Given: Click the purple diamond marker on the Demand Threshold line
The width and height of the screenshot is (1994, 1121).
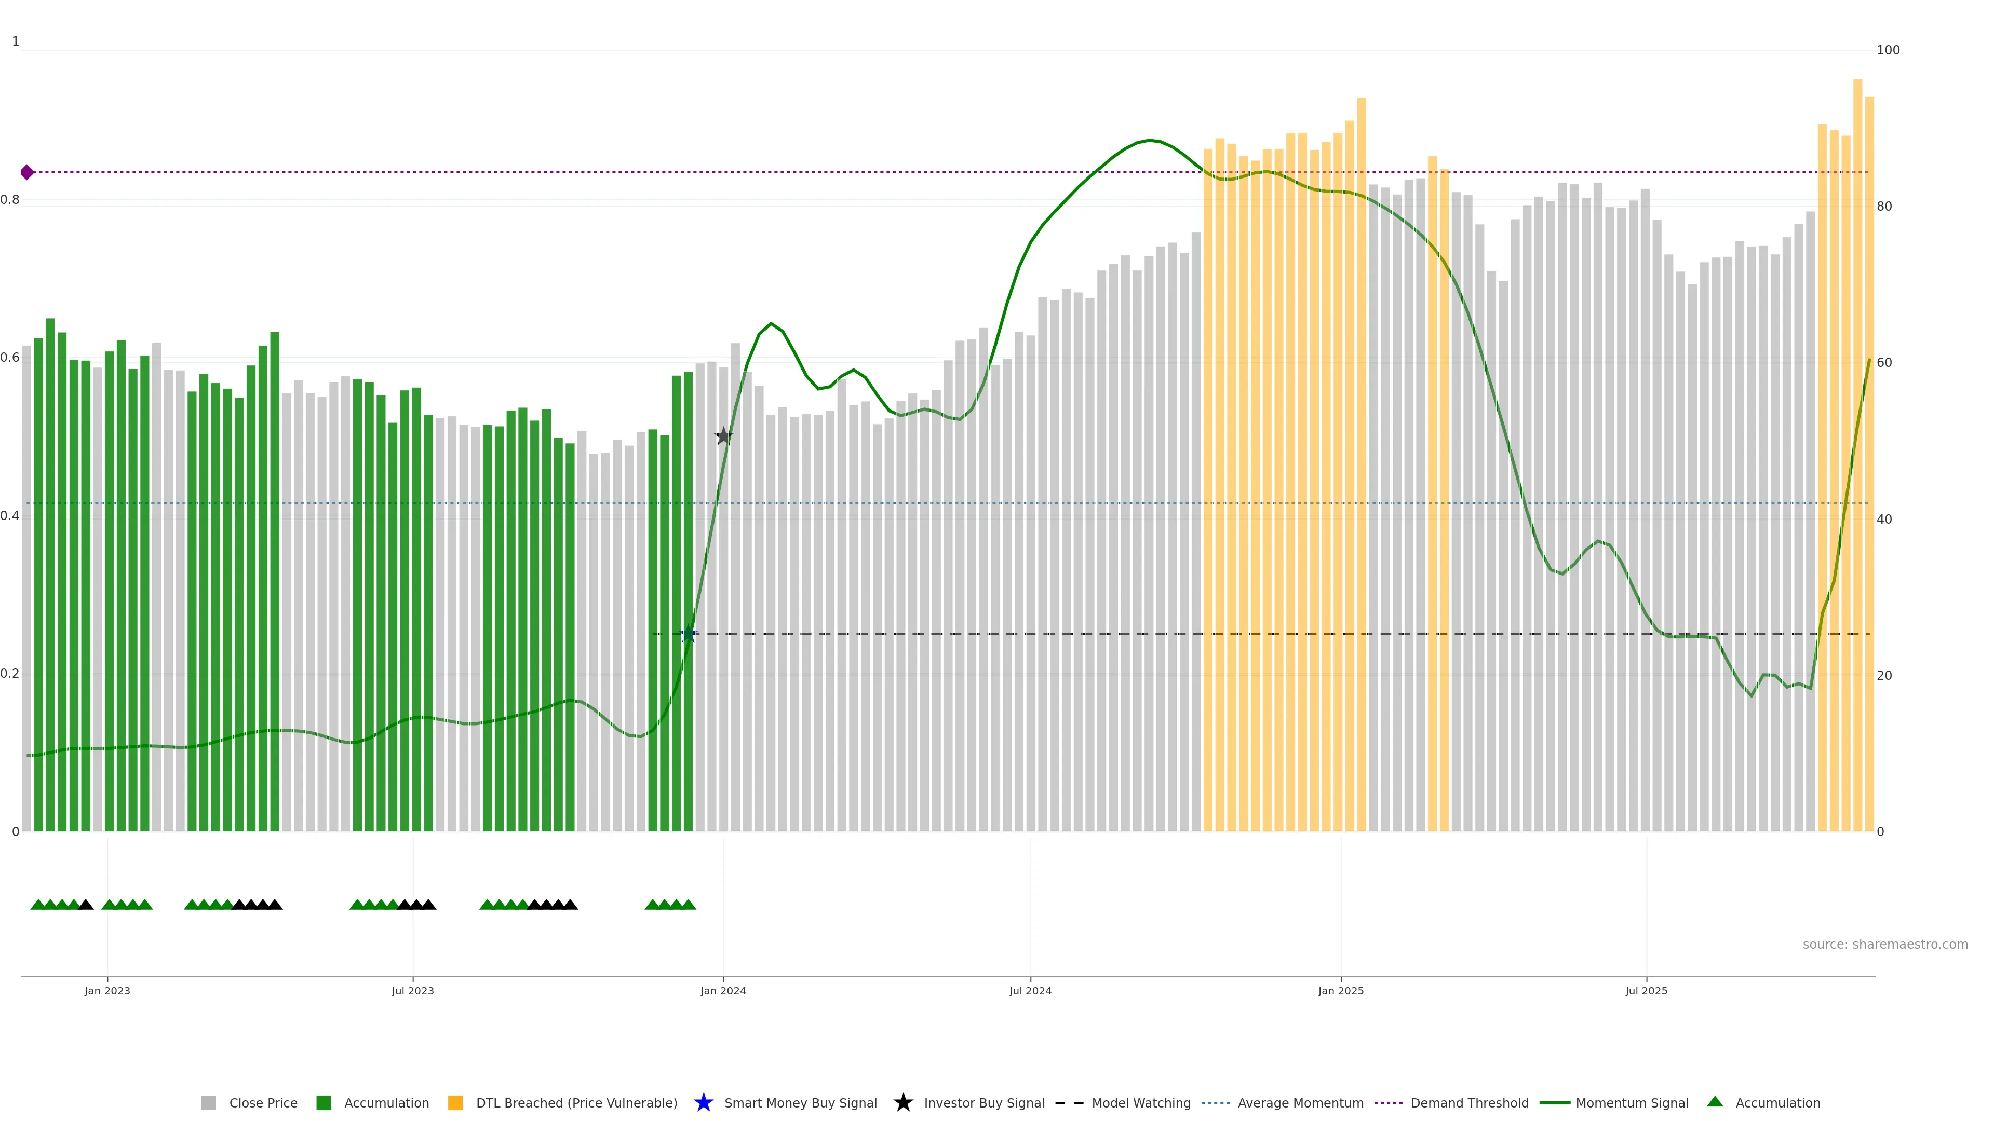Looking at the screenshot, I should tap(27, 172).
